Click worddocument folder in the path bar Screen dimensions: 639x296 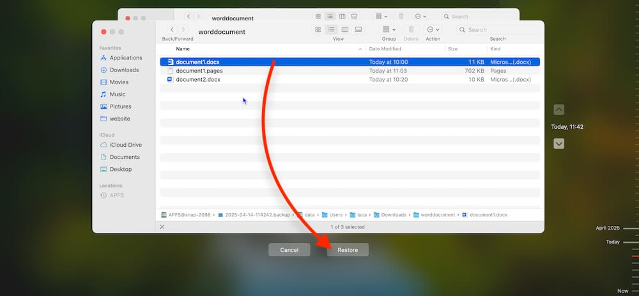click(434, 215)
